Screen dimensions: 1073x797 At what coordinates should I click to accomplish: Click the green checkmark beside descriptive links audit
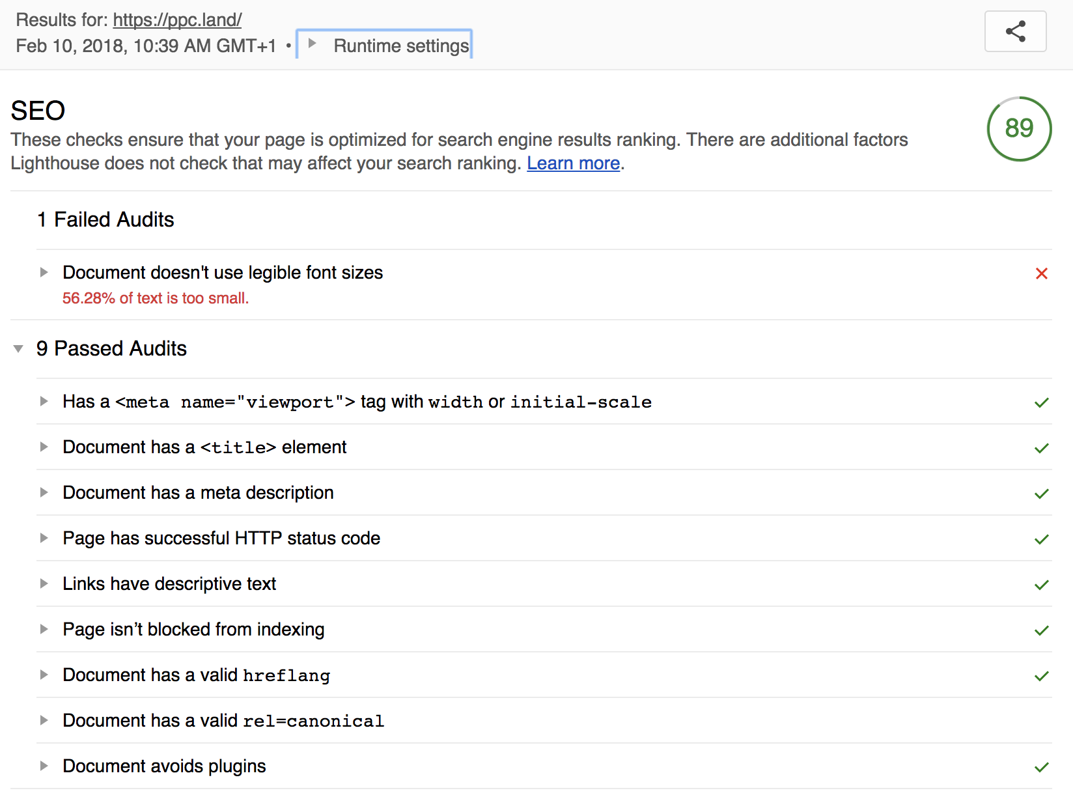(1041, 585)
